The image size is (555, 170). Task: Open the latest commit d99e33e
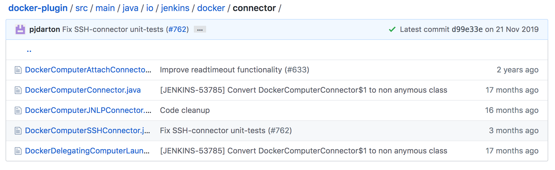[467, 29]
